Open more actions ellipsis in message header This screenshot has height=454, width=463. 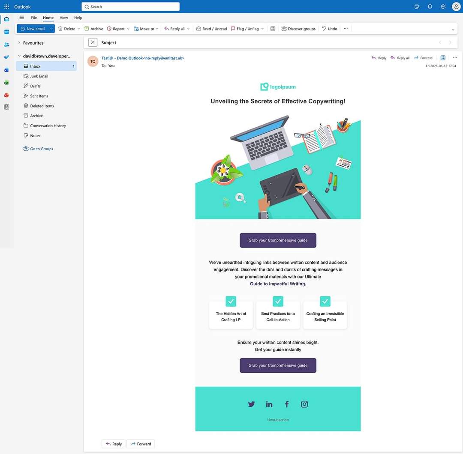(x=455, y=58)
